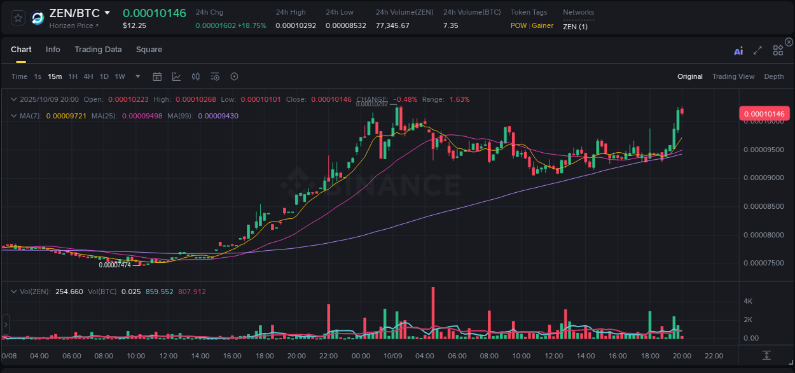Expand the chart to fullscreen
The width and height of the screenshot is (795, 373).
tap(757, 51)
